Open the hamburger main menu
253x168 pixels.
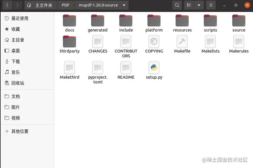(x=211, y=5)
